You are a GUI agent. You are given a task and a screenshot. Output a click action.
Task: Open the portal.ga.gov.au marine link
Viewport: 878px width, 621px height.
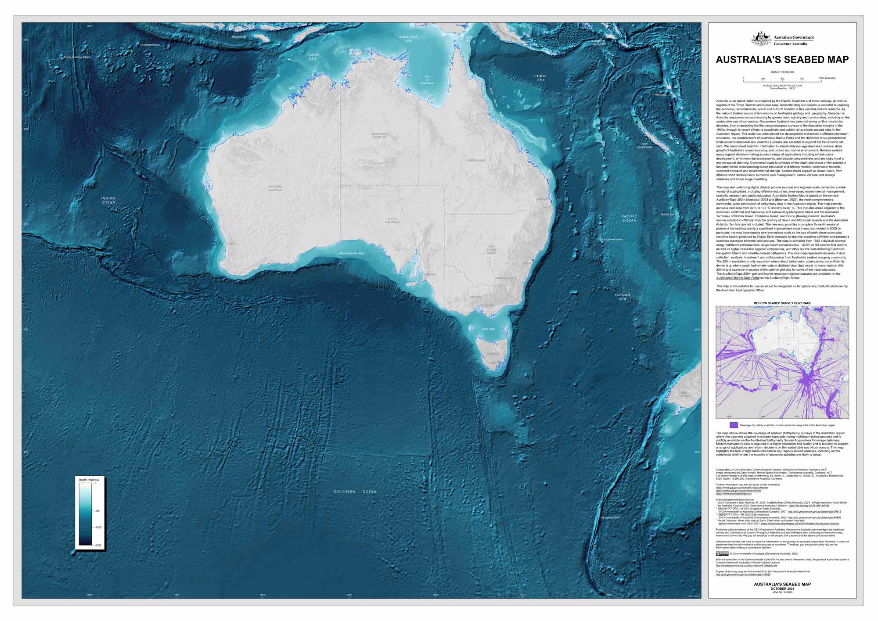point(738,491)
